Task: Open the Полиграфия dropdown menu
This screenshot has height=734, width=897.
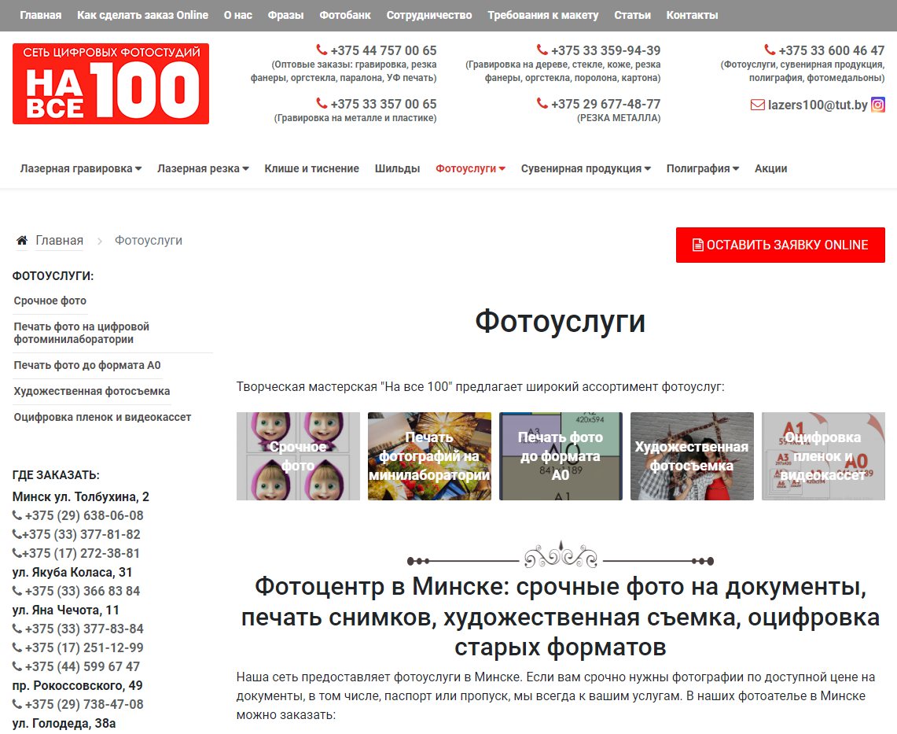Action: (x=702, y=168)
